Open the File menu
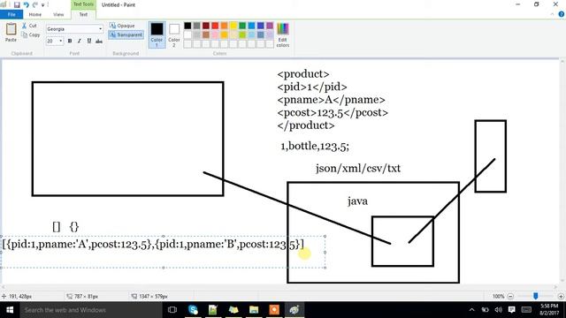The height and width of the screenshot is (318, 566). pyautogui.click(x=11, y=14)
